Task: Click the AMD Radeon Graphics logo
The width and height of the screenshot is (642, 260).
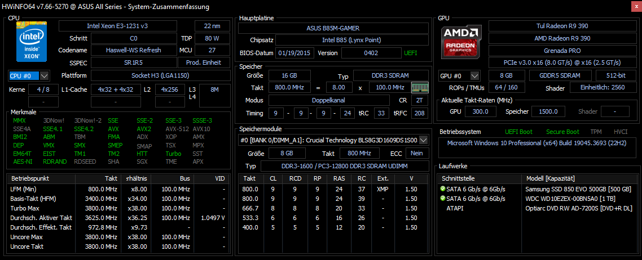Action: coord(461,41)
